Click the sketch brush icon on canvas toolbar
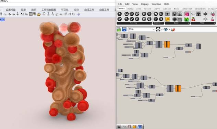 click(x=173, y=29)
